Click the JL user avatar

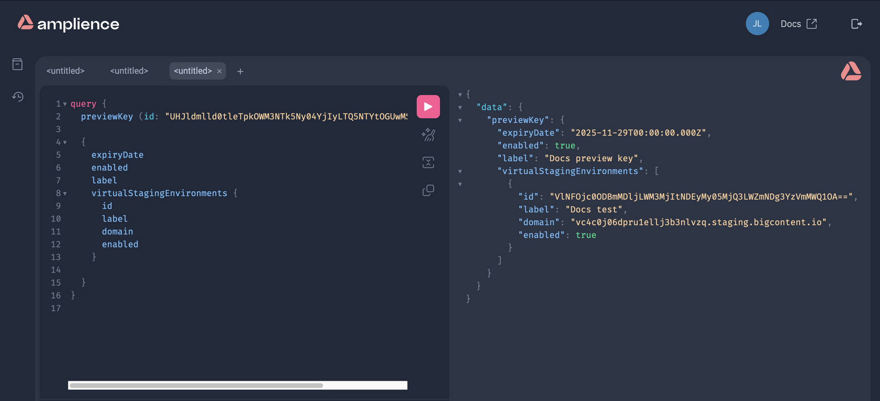[x=757, y=24]
